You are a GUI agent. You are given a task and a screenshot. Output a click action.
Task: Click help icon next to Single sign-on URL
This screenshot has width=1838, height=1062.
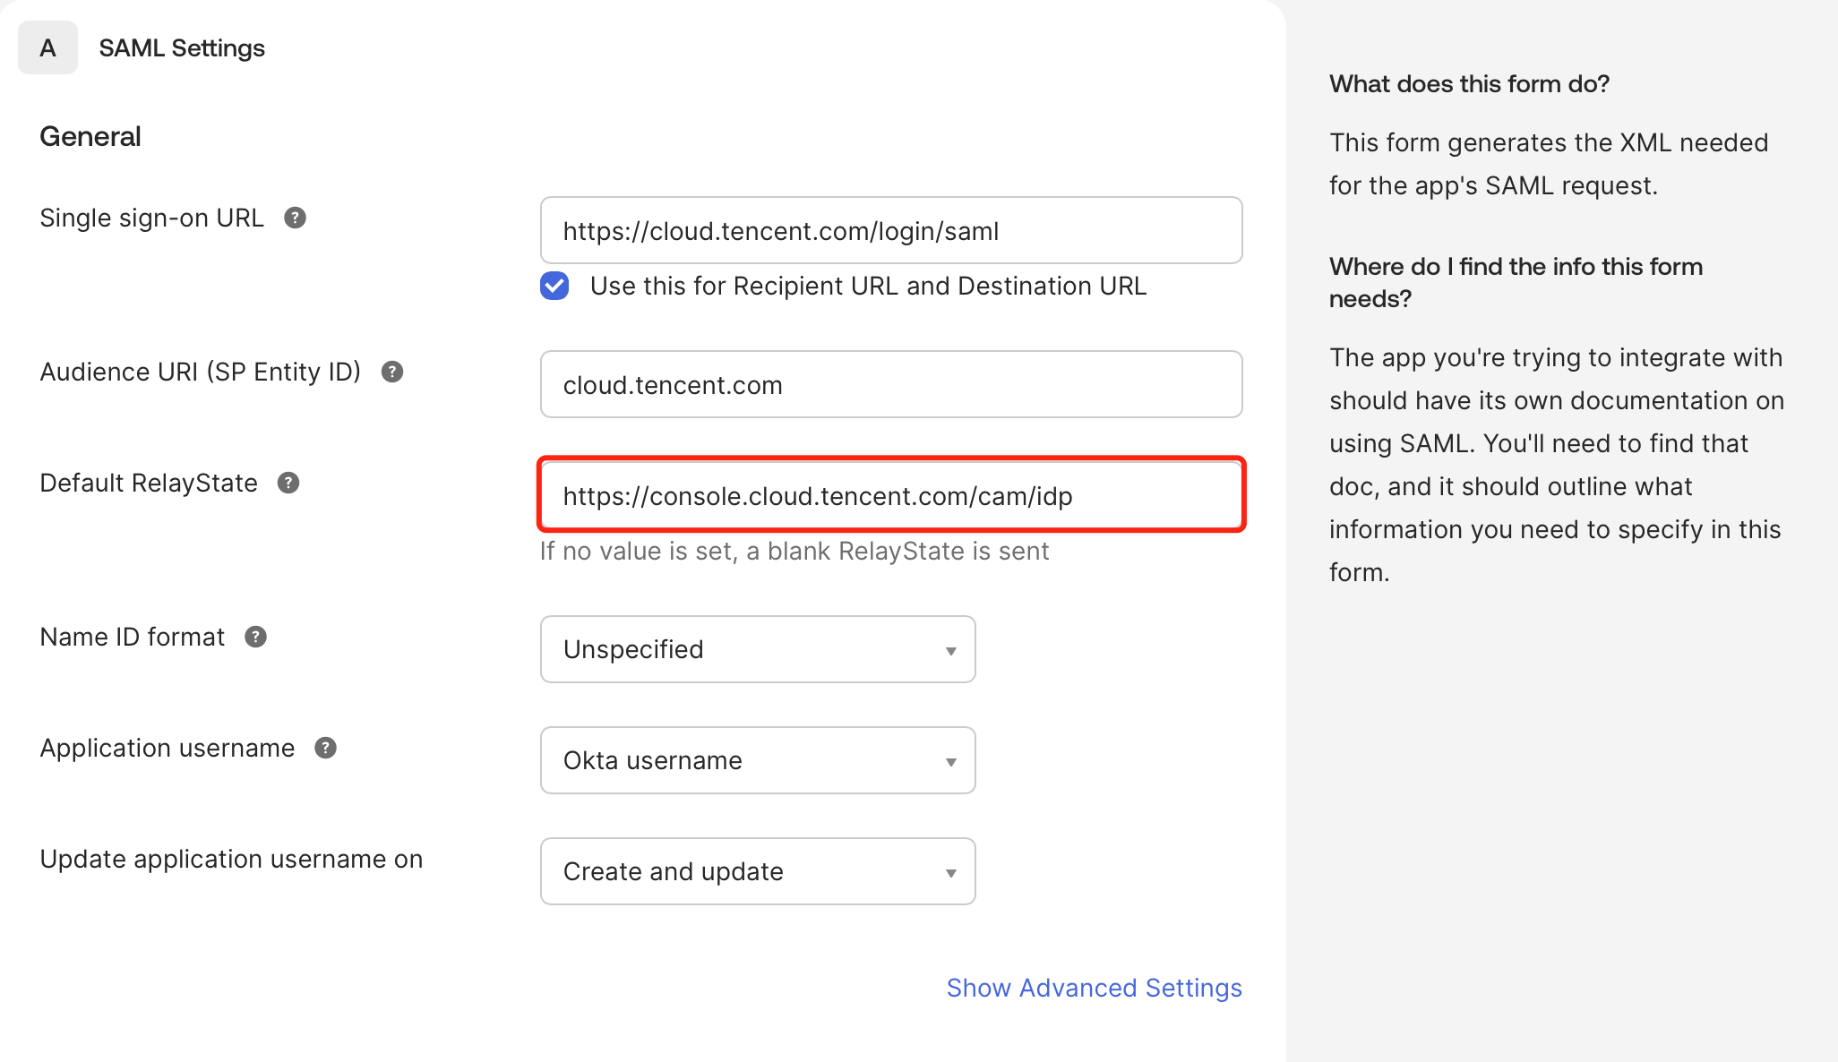[x=295, y=218]
